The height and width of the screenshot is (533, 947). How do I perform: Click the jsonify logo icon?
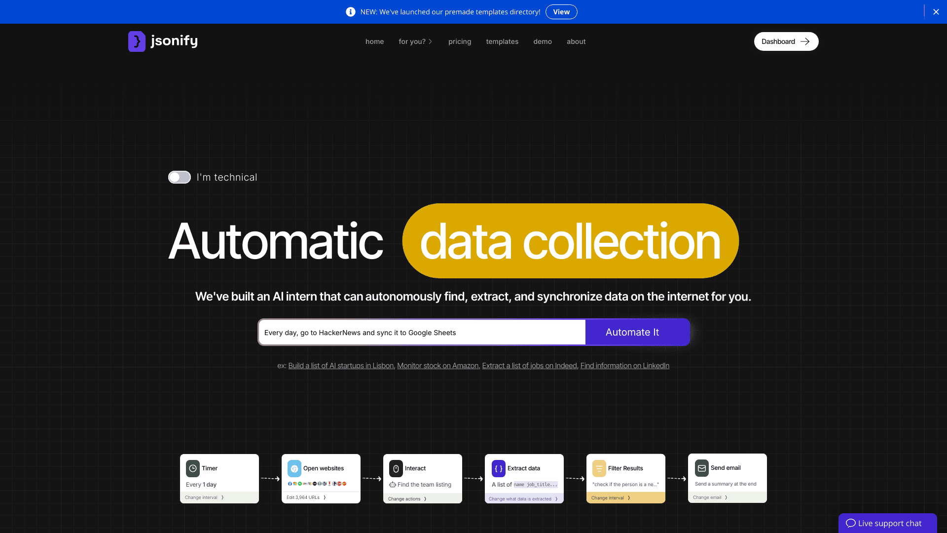[137, 41]
